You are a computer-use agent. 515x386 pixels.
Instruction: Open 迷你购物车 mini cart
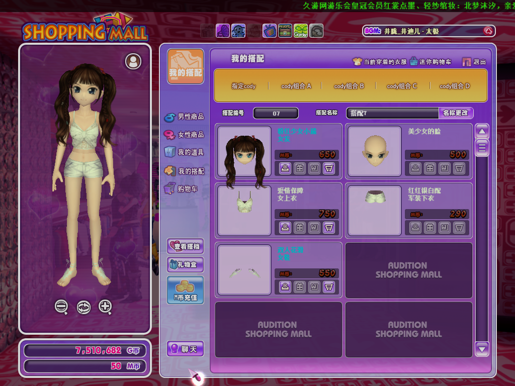[431, 62]
